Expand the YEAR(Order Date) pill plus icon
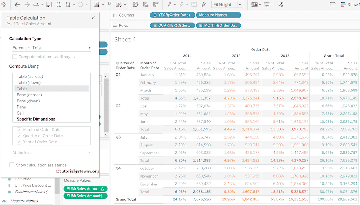Viewport: 360px width, 205px height. (155, 15)
